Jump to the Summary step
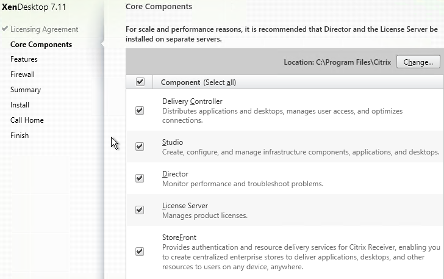This screenshot has width=444, height=279. pyautogui.click(x=26, y=90)
